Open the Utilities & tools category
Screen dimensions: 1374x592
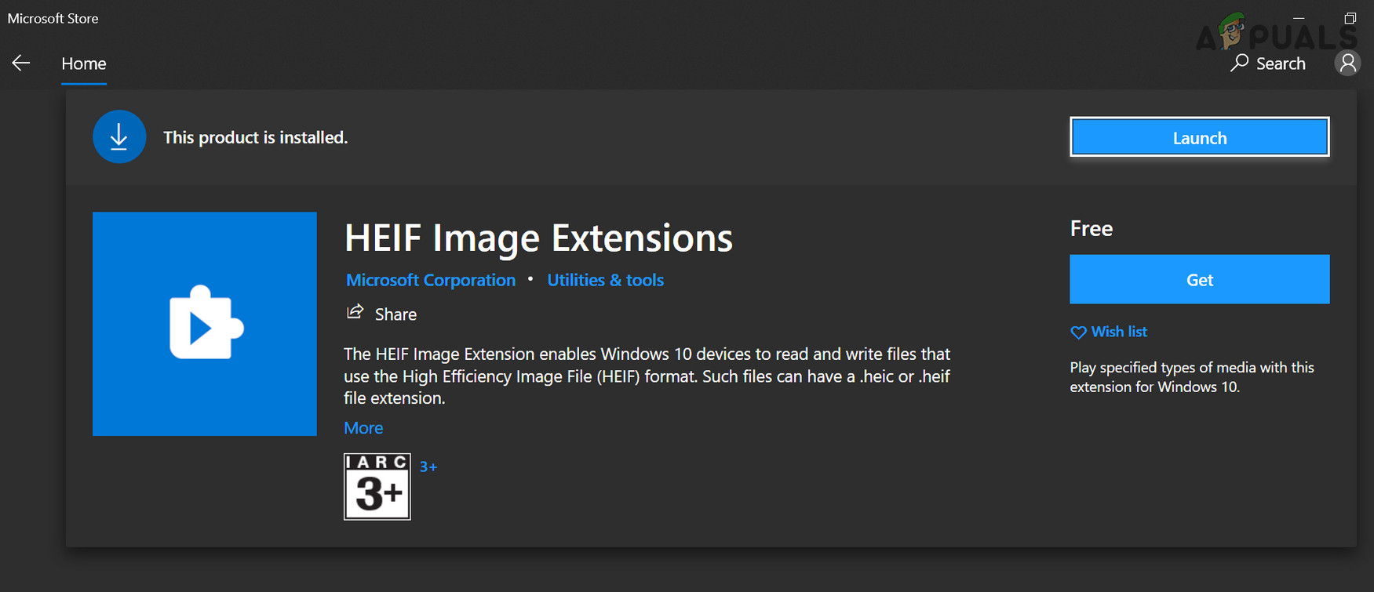(605, 280)
